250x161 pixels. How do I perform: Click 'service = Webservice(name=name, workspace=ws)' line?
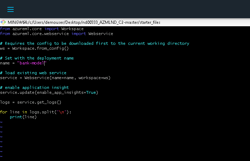(x=55, y=78)
